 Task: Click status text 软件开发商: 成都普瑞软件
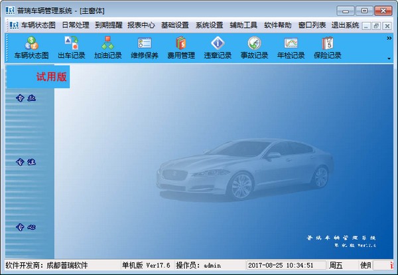tap(46, 265)
